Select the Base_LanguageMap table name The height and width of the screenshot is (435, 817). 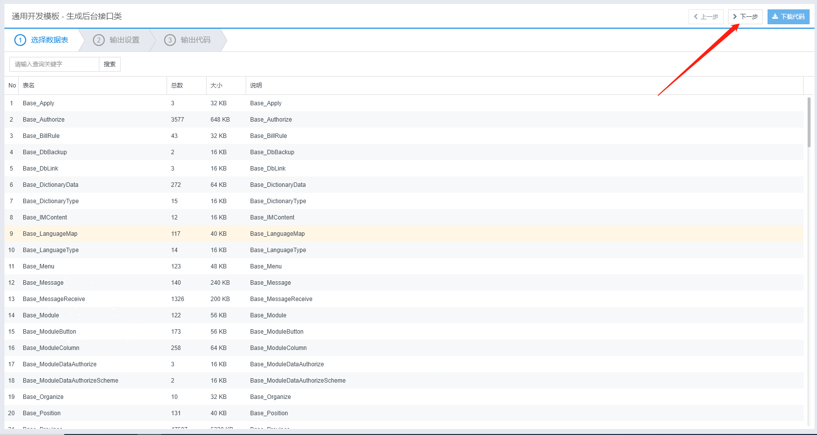(50, 234)
